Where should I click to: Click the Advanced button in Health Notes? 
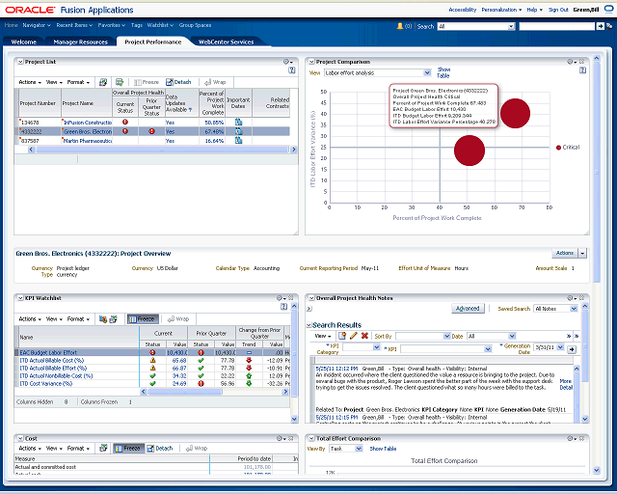pyautogui.click(x=467, y=309)
